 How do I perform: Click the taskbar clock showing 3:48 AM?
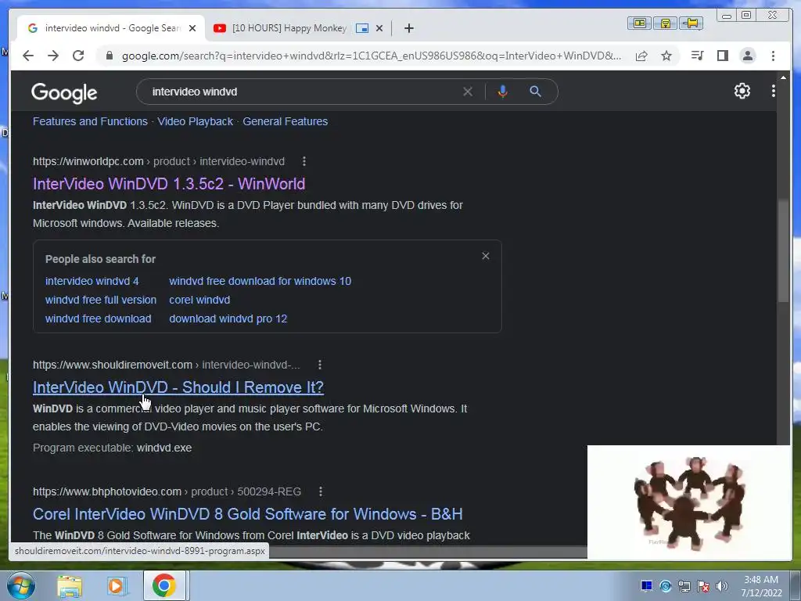761,586
